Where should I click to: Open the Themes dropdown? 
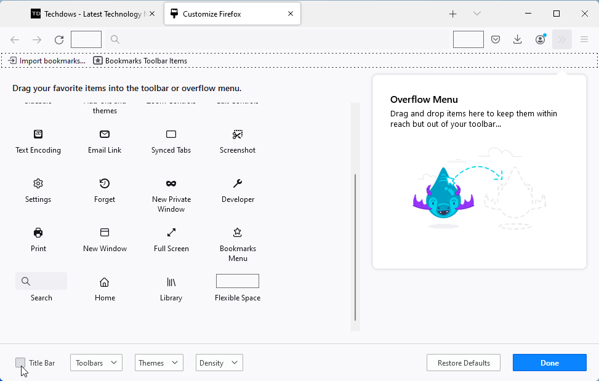[159, 363]
